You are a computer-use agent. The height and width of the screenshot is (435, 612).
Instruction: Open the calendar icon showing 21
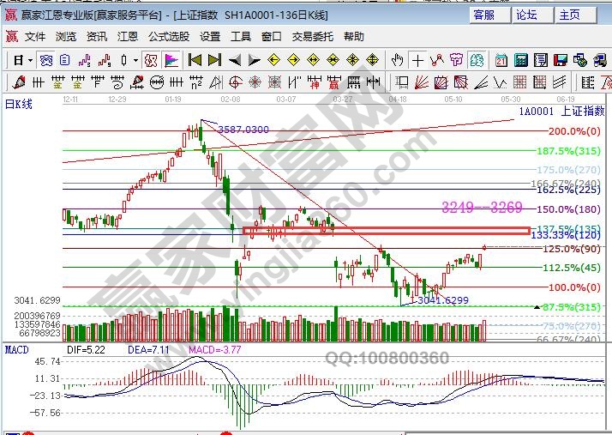pos(501,60)
